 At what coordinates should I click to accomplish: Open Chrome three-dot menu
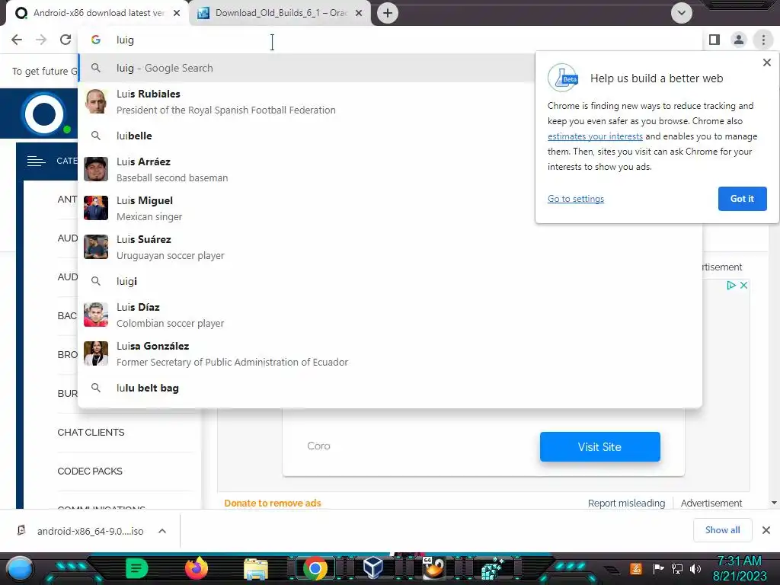pyautogui.click(x=763, y=40)
